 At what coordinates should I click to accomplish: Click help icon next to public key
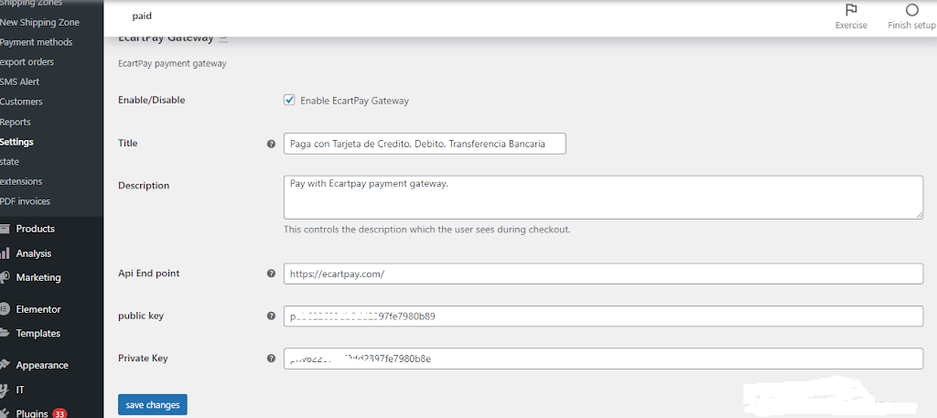(x=271, y=316)
